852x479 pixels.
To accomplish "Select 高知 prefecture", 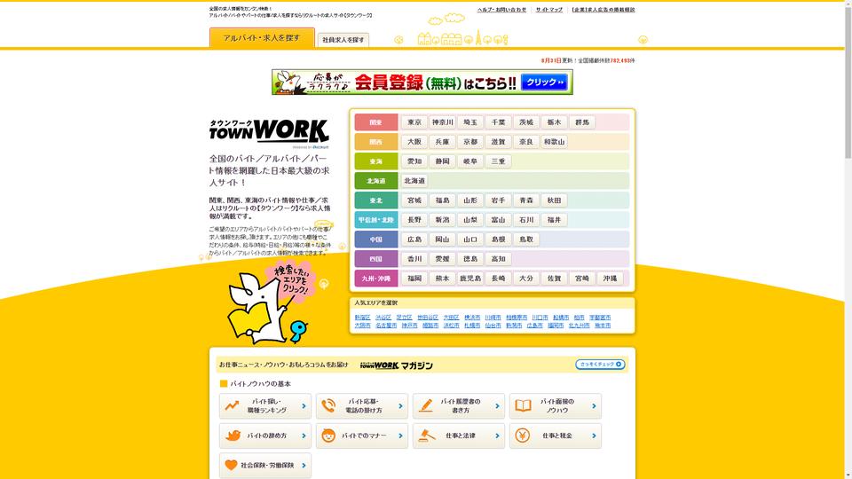I will 498,259.
